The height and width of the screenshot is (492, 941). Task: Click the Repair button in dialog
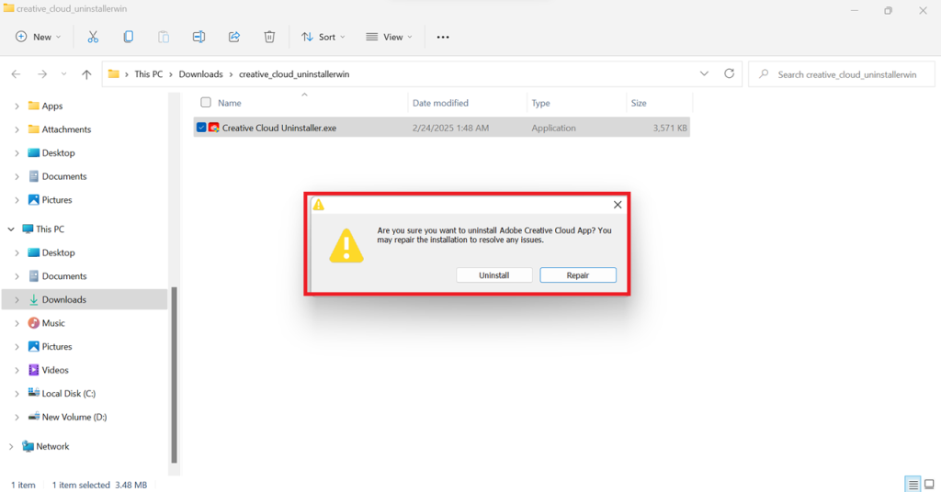click(x=578, y=275)
